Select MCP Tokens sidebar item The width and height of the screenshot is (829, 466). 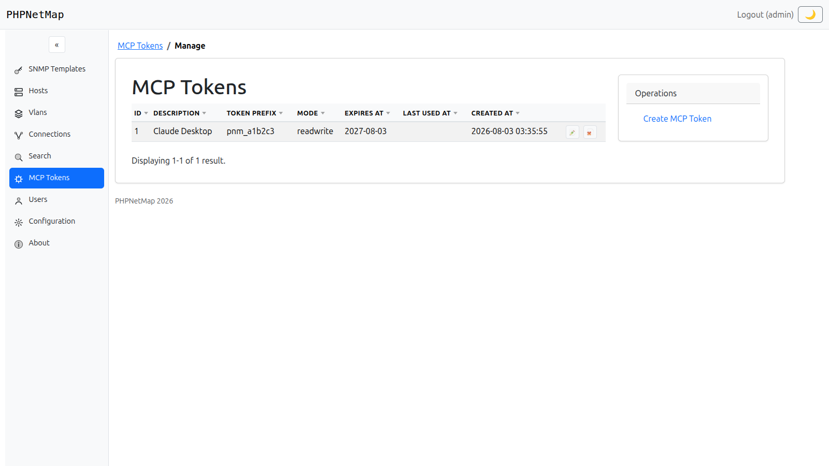coord(57,178)
